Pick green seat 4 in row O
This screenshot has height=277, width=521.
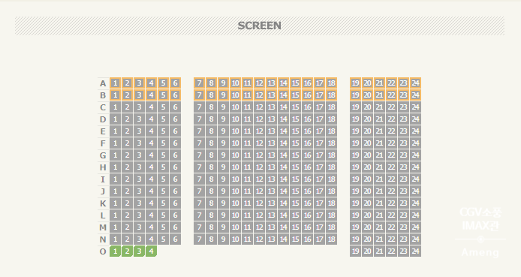pyautogui.click(x=151, y=251)
